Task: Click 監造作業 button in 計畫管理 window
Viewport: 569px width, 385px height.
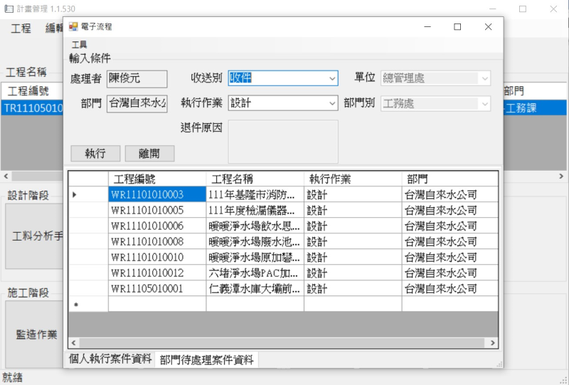Action: coord(35,334)
